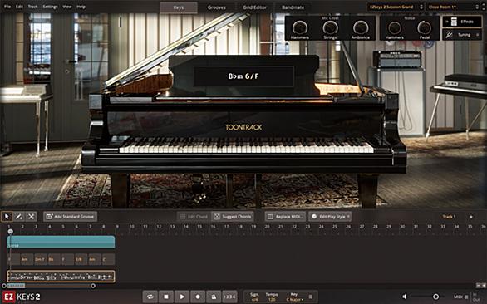Click Mic Level Strings knob

pyautogui.click(x=330, y=28)
